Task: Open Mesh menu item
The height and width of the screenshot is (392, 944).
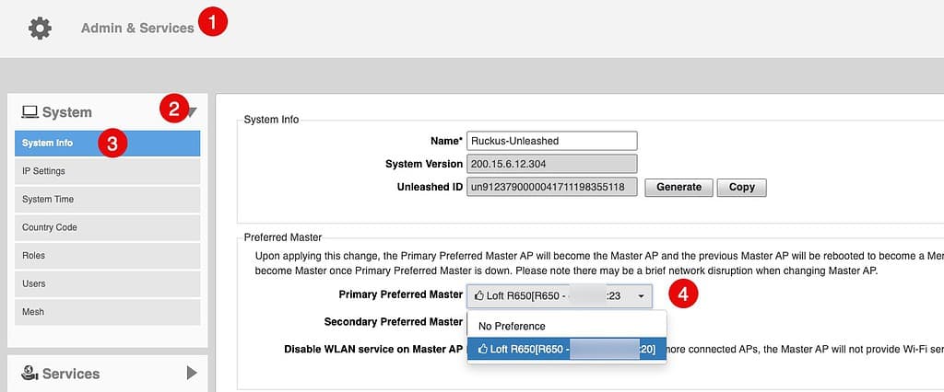Action: [x=107, y=312]
